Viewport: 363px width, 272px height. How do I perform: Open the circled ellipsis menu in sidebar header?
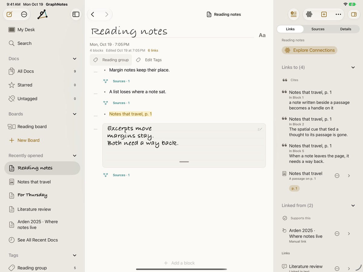click(24, 14)
